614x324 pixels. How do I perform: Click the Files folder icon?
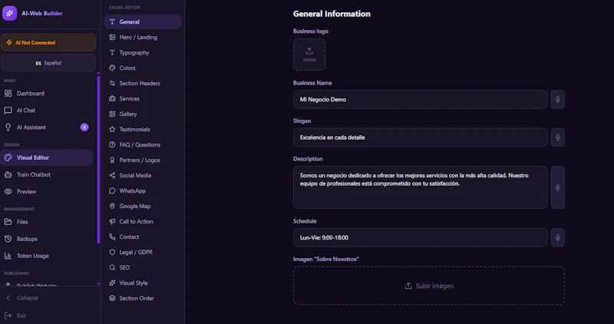[8, 222]
